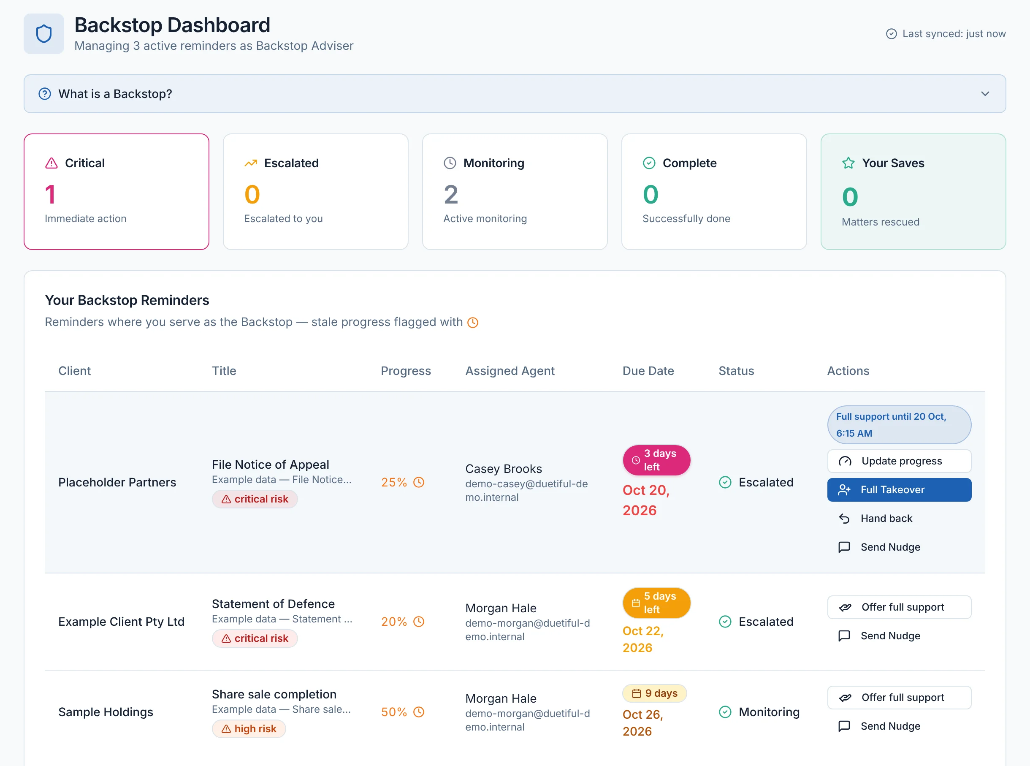Click the shield logo icon beside Backstop Dashboard
The image size is (1030, 766).
coord(43,33)
